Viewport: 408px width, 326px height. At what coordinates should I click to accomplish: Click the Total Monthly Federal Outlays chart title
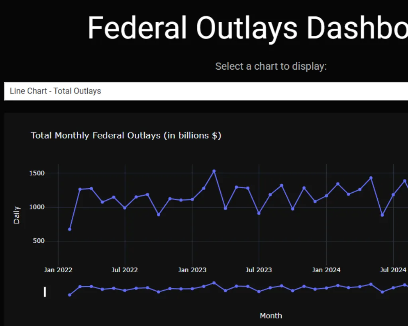126,135
